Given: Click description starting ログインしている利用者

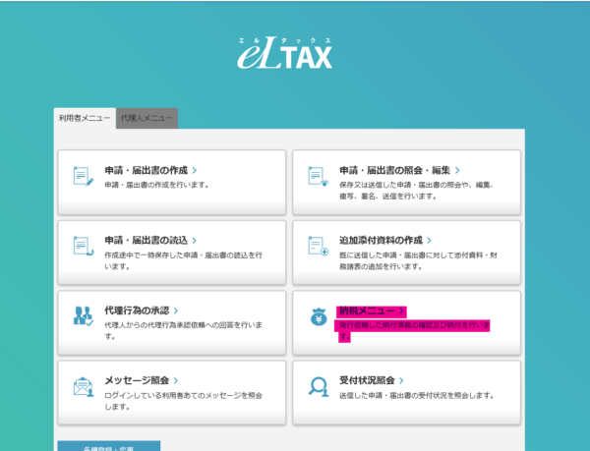Looking at the screenshot, I should pos(183,401).
